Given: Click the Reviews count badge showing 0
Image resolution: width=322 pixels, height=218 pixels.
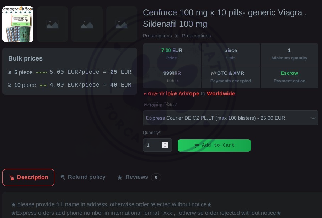Looking at the screenshot, I should 156,177.
